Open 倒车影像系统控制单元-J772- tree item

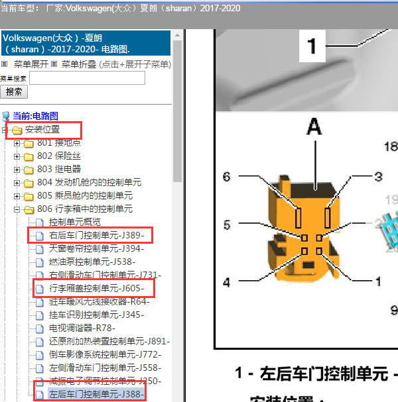(105, 355)
